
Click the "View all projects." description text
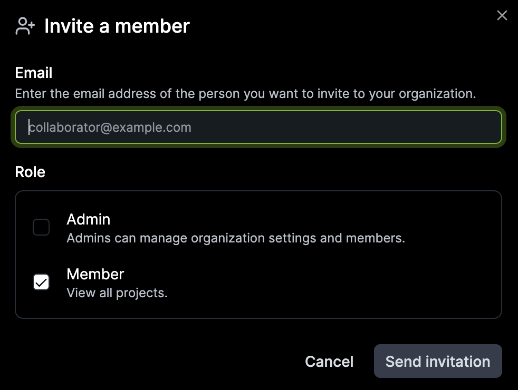click(117, 293)
